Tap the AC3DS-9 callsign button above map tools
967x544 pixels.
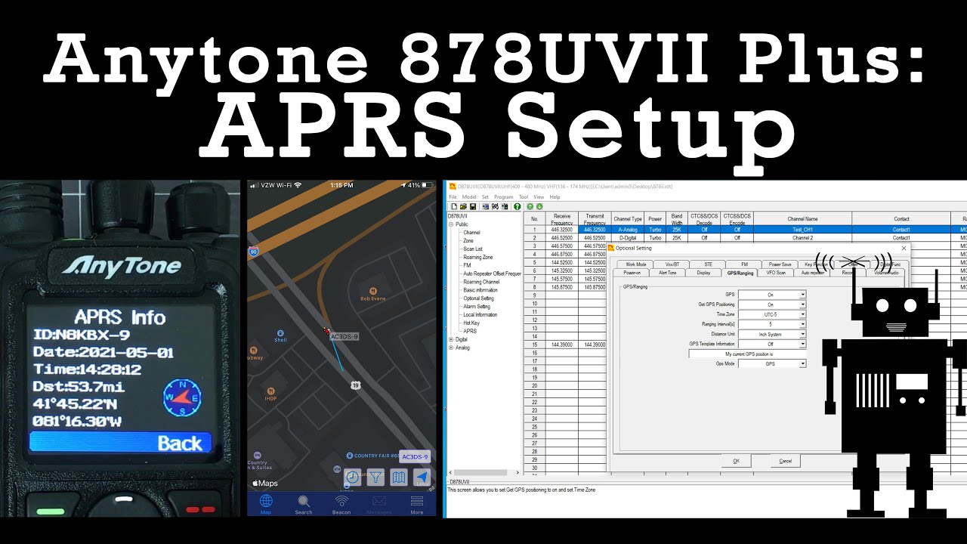tap(415, 457)
